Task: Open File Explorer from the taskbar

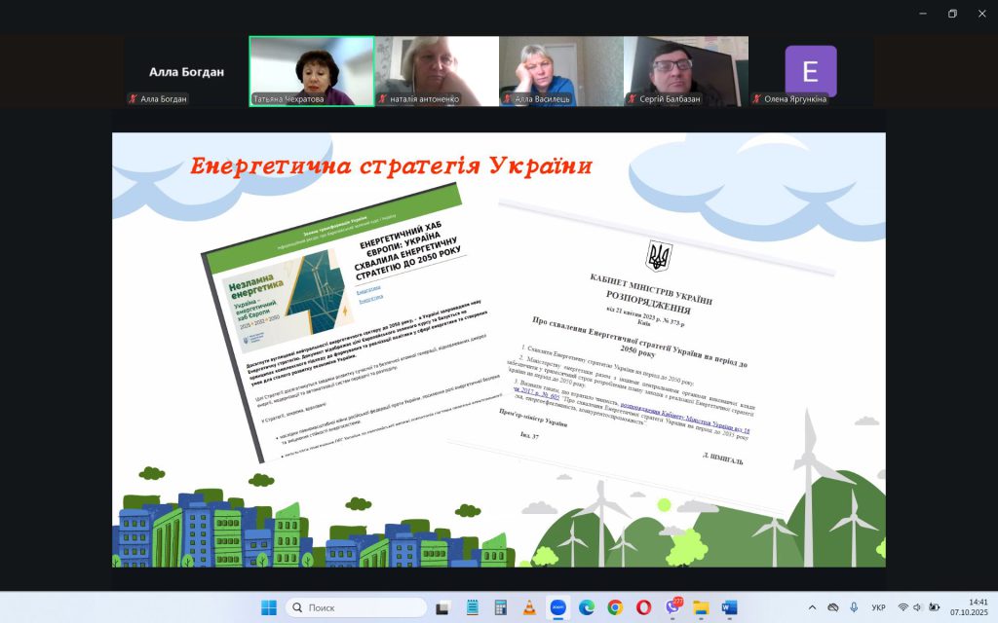Action: pyautogui.click(x=701, y=607)
